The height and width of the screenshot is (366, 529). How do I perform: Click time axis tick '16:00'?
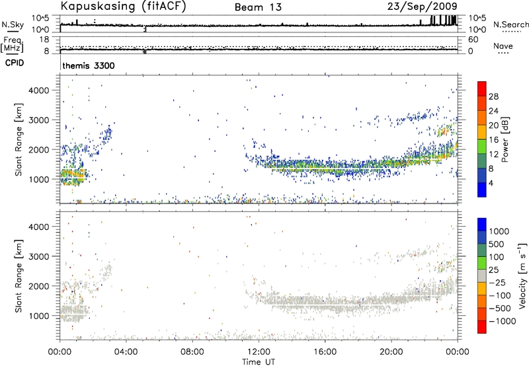(x=325, y=352)
